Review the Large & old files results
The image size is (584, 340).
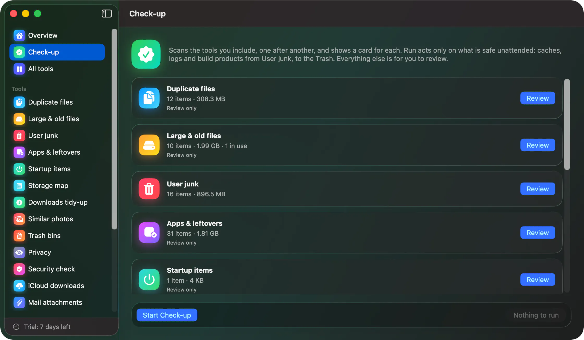538,145
